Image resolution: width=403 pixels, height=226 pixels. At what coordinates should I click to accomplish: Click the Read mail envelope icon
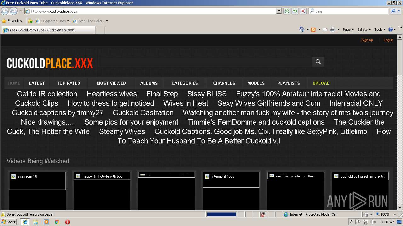pos(325,30)
